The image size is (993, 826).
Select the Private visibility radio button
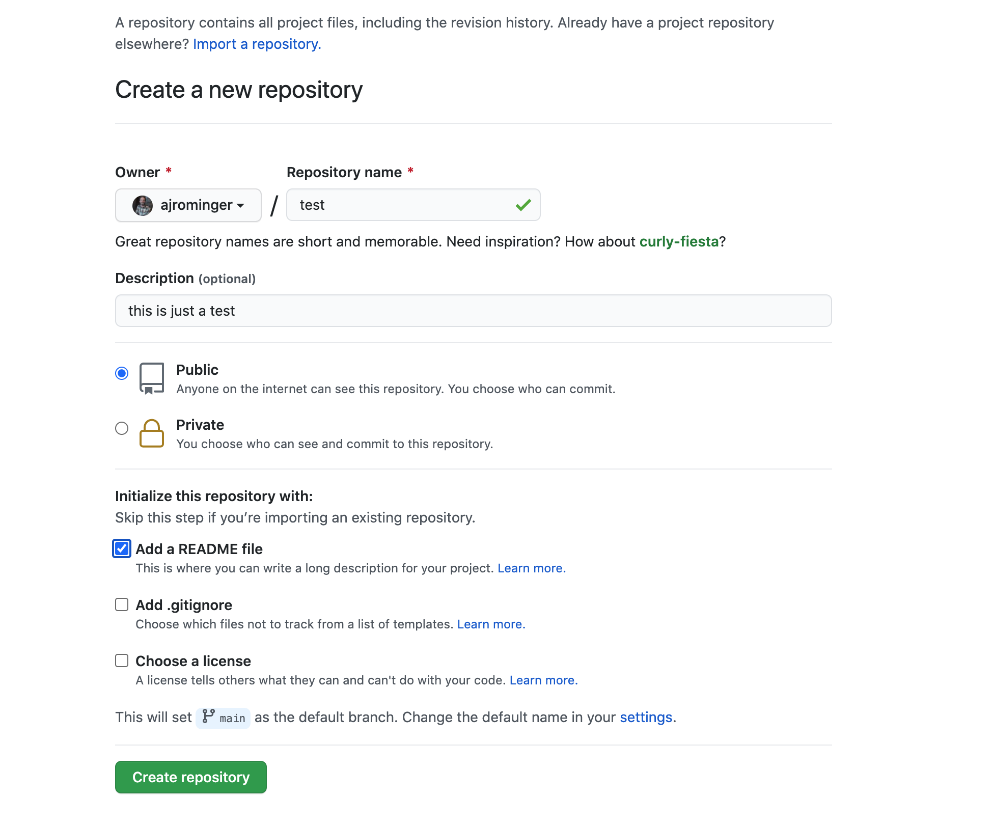(x=122, y=428)
